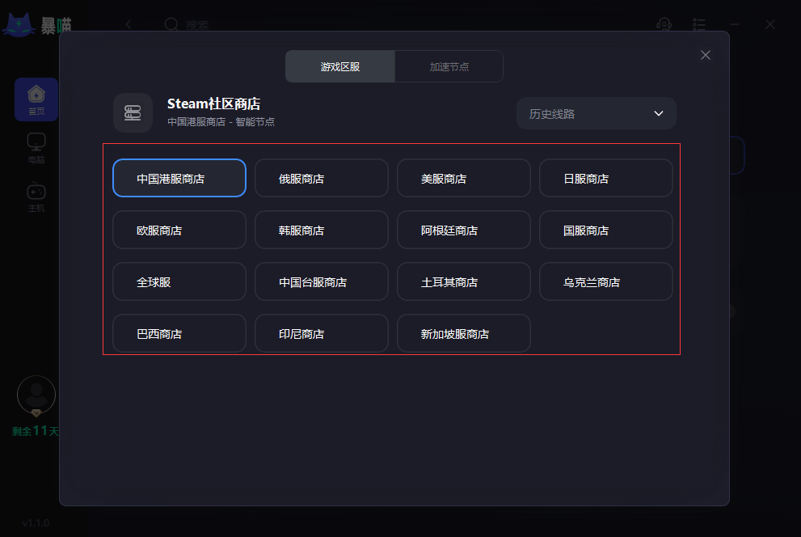801x537 pixels.
Task: Select the 中国港服商店 region option
Action: click(179, 178)
